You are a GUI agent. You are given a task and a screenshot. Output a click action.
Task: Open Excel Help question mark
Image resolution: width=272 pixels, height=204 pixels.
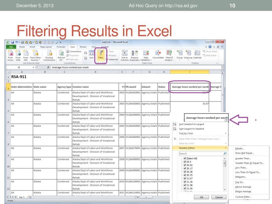(210, 47)
